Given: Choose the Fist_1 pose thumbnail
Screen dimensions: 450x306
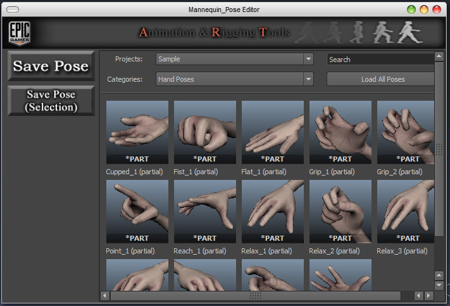Looking at the screenshot, I should pyautogui.click(x=205, y=132).
